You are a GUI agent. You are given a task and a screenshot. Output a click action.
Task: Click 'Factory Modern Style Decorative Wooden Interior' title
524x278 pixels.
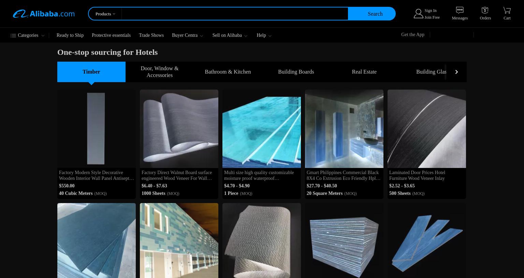[97, 175]
